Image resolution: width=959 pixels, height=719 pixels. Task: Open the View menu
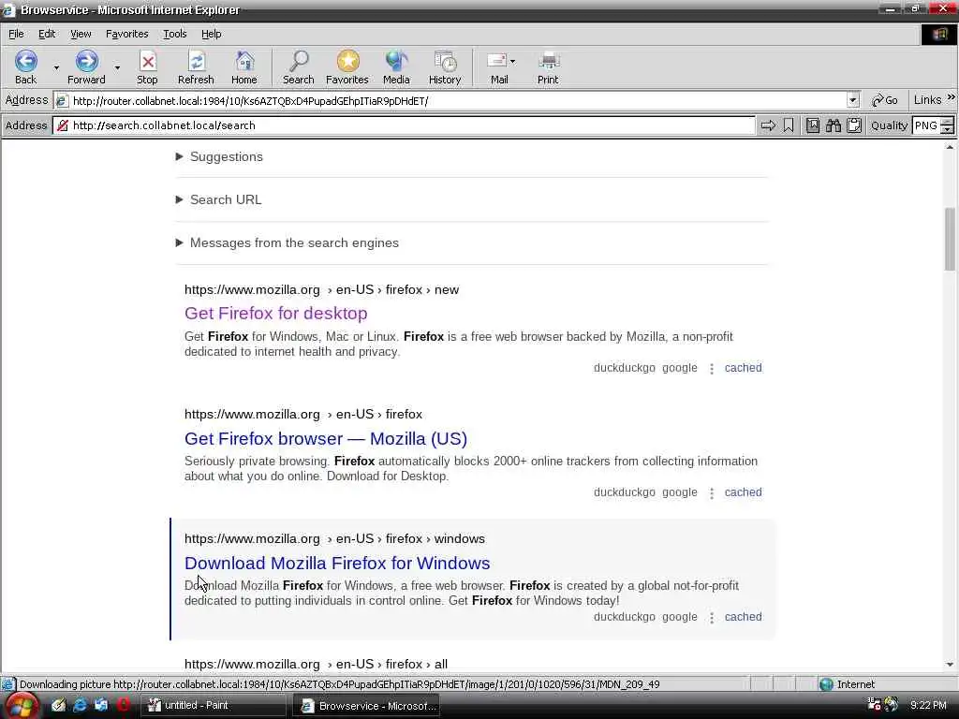pos(81,34)
